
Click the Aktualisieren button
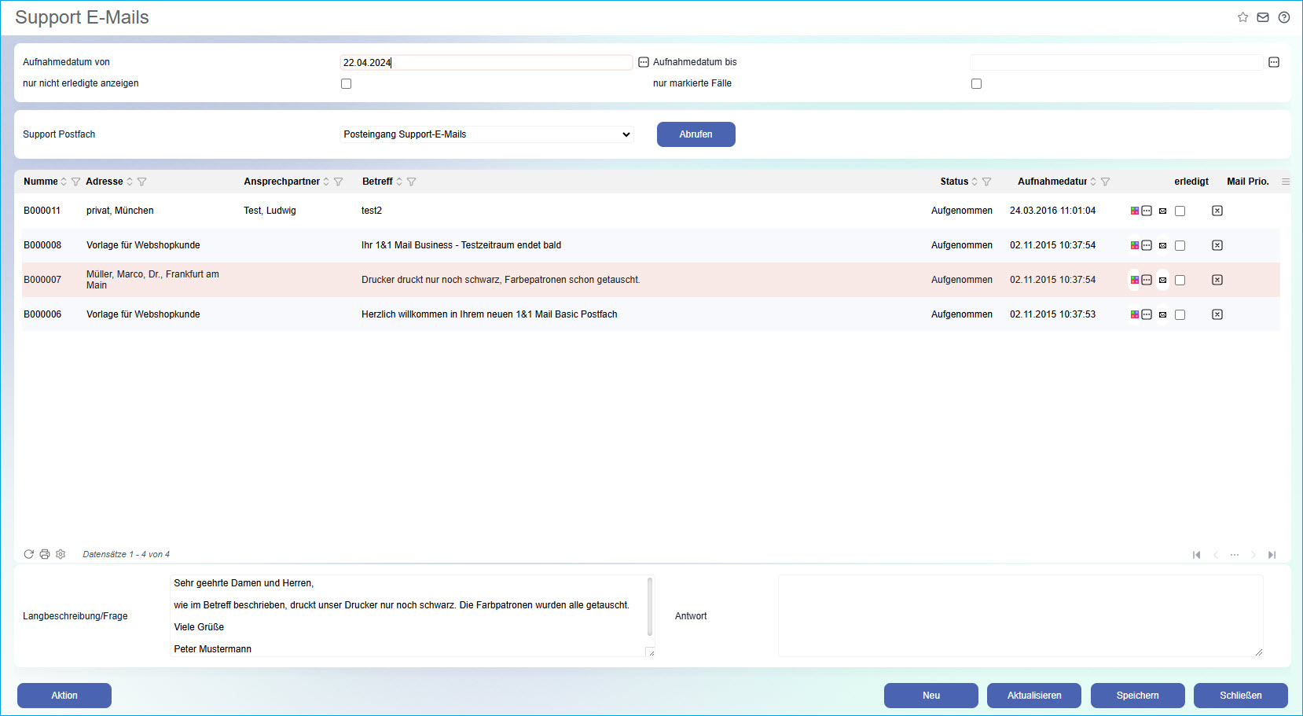click(x=1034, y=696)
